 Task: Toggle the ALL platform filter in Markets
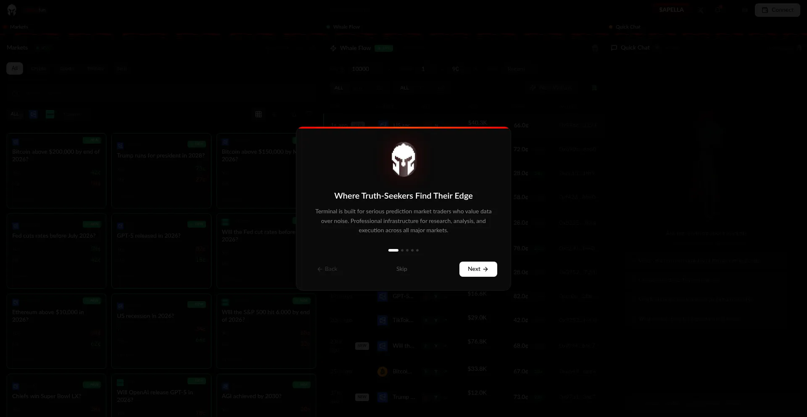15,114
